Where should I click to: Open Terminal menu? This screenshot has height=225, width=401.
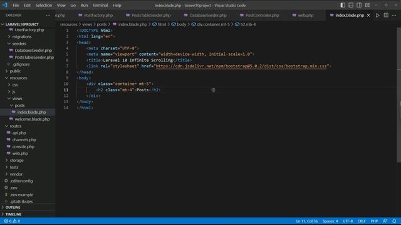(100, 6)
